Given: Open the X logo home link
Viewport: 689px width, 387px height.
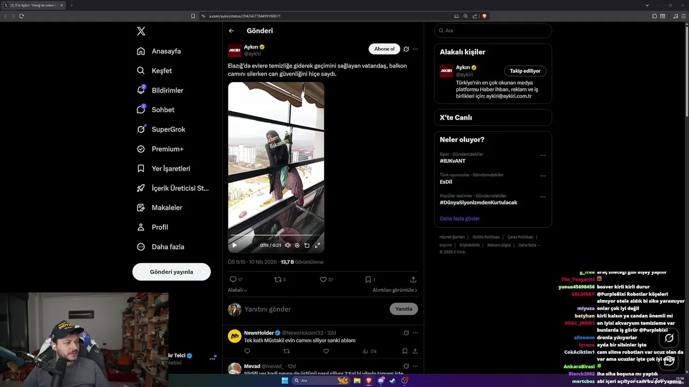Looking at the screenshot, I should tap(141, 31).
